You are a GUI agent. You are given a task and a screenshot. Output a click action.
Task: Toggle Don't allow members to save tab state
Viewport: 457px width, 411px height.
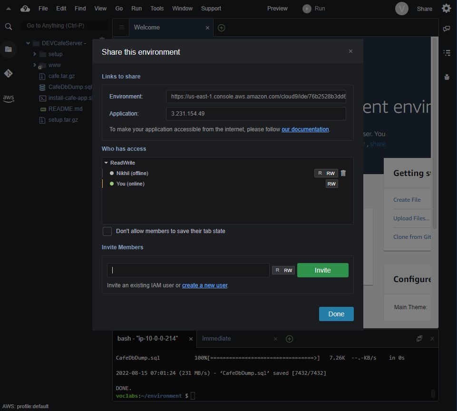[107, 231]
